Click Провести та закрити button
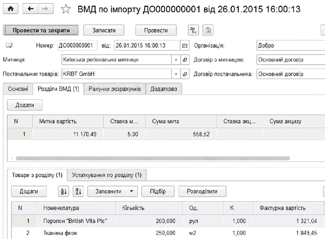 click(41, 30)
